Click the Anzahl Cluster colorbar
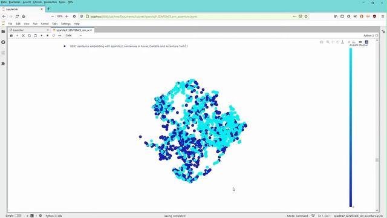Viewport: 387px width, 218px height. pos(351,128)
